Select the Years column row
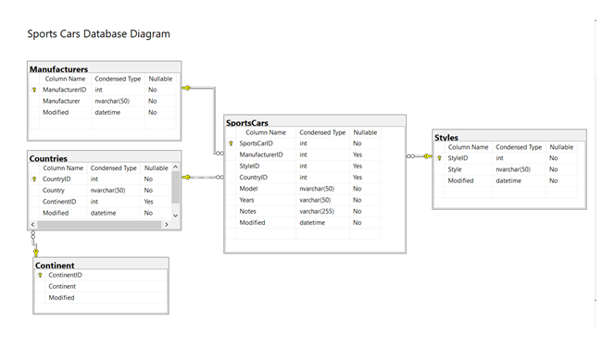 [303, 200]
